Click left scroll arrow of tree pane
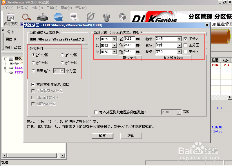 point(4,155)
